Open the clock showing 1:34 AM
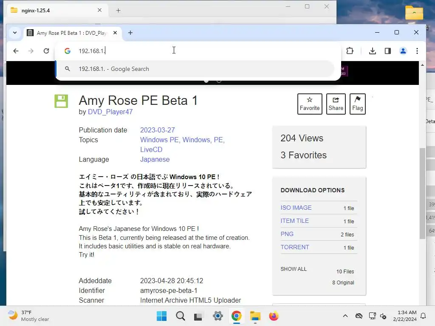Screen dimensions: 435x326 [405, 316]
